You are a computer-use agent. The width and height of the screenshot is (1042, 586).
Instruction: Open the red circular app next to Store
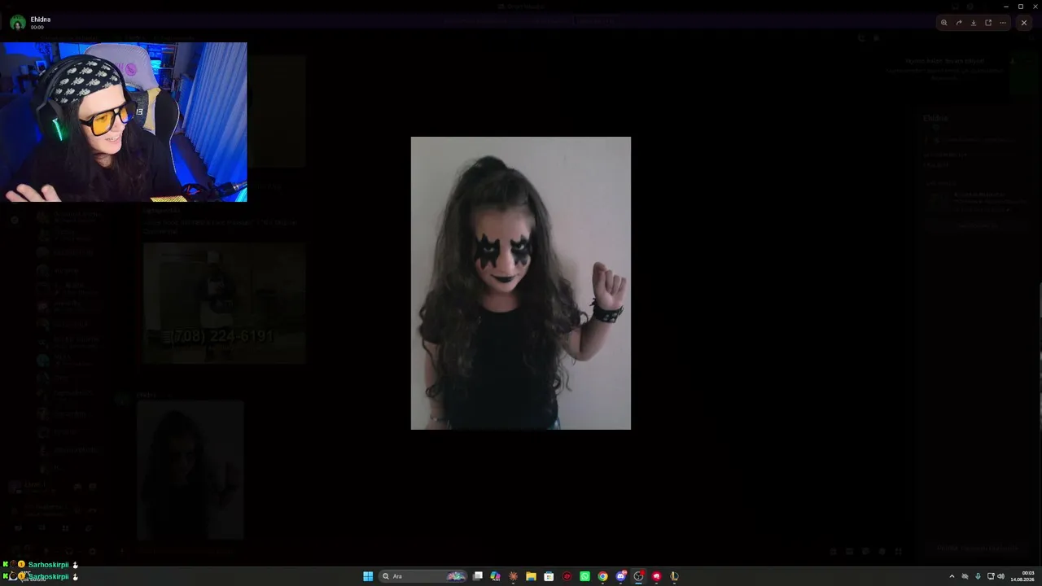pos(567,576)
